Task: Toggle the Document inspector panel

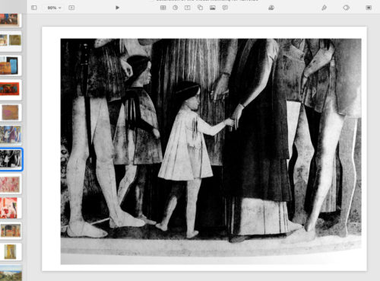Action: click(x=369, y=8)
